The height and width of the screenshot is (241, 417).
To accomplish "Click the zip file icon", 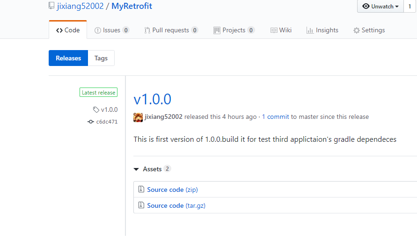I will click(x=141, y=189).
